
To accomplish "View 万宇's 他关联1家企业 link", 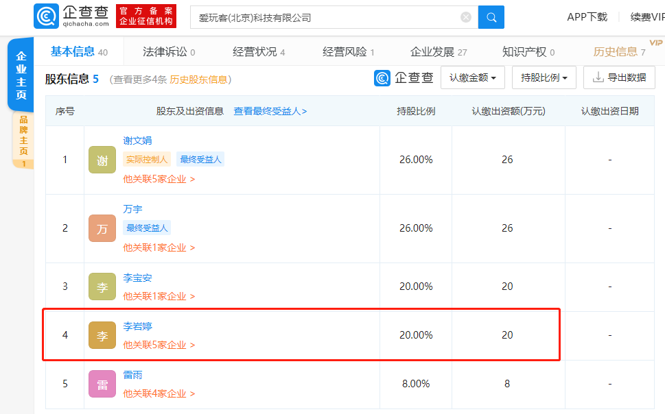I will point(159,247).
